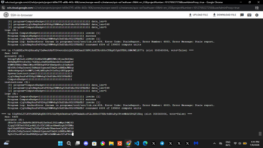Open Telegram from taskbar
Screen dimensions: 263x148
coord(162,143)
